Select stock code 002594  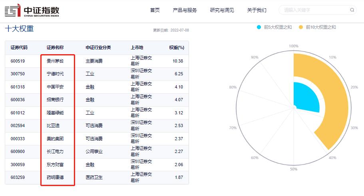[18, 125]
